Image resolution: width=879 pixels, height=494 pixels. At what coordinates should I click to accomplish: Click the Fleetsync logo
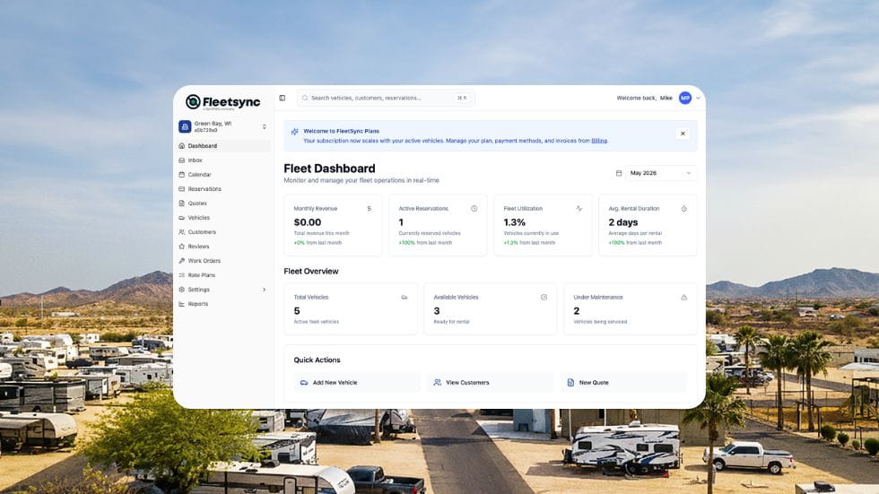(x=223, y=102)
